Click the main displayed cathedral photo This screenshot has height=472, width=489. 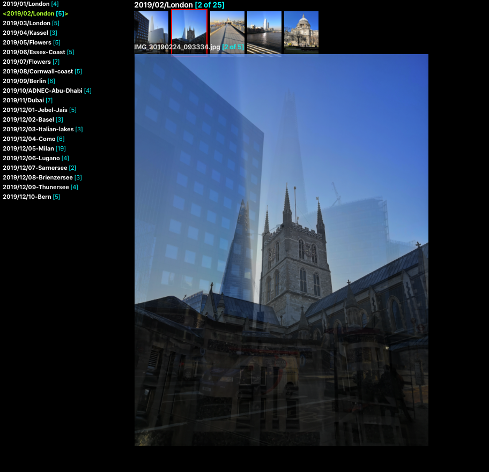click(x=281, y=250)
